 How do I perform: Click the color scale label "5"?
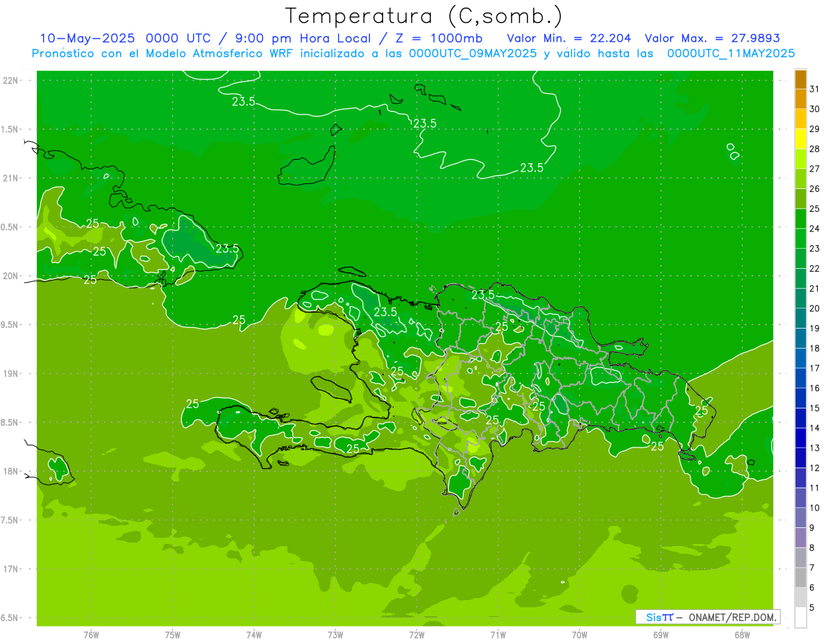(x=812, y=607)
